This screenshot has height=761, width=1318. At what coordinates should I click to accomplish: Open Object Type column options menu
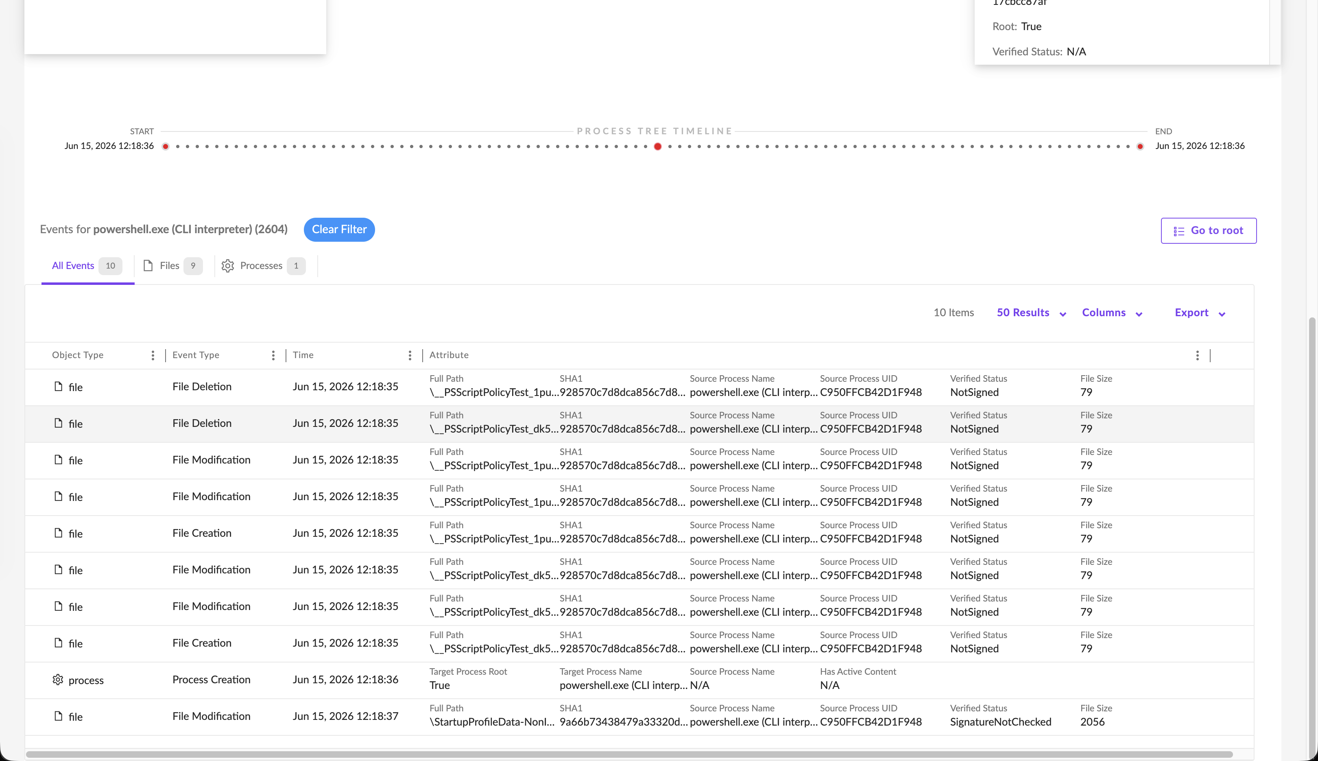(x=153, y=355)
